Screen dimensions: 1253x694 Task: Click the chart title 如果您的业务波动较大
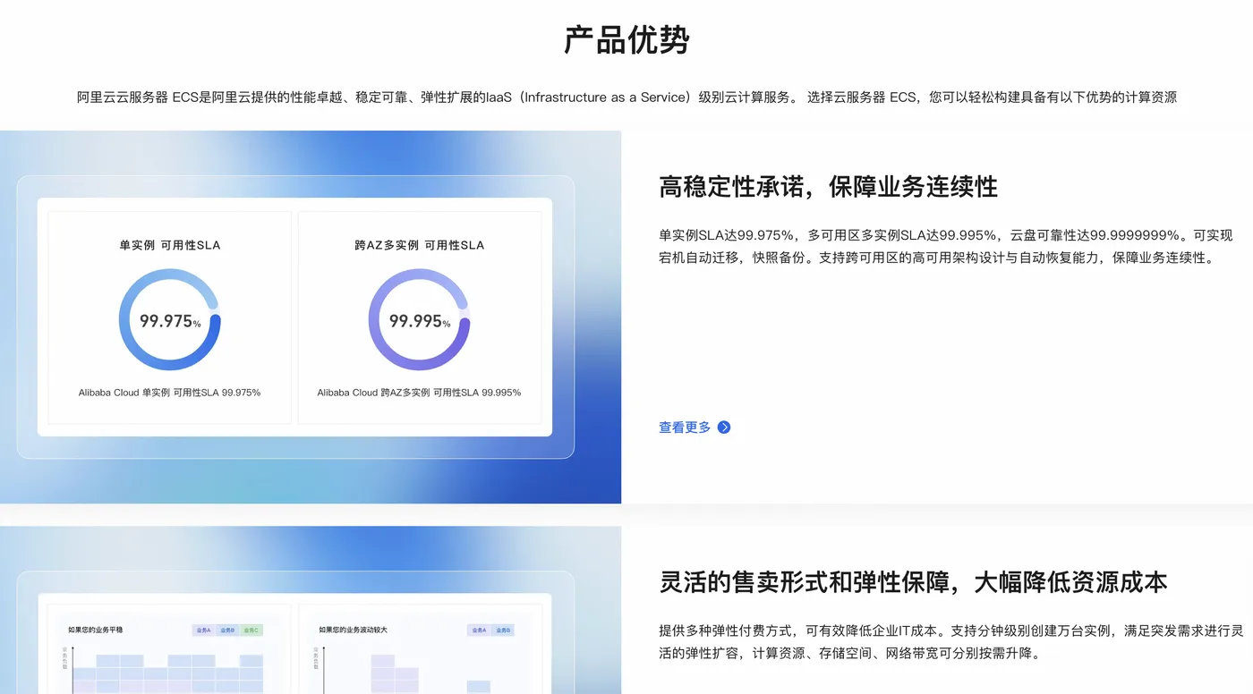pyautogui.click(x=353, y=630)
